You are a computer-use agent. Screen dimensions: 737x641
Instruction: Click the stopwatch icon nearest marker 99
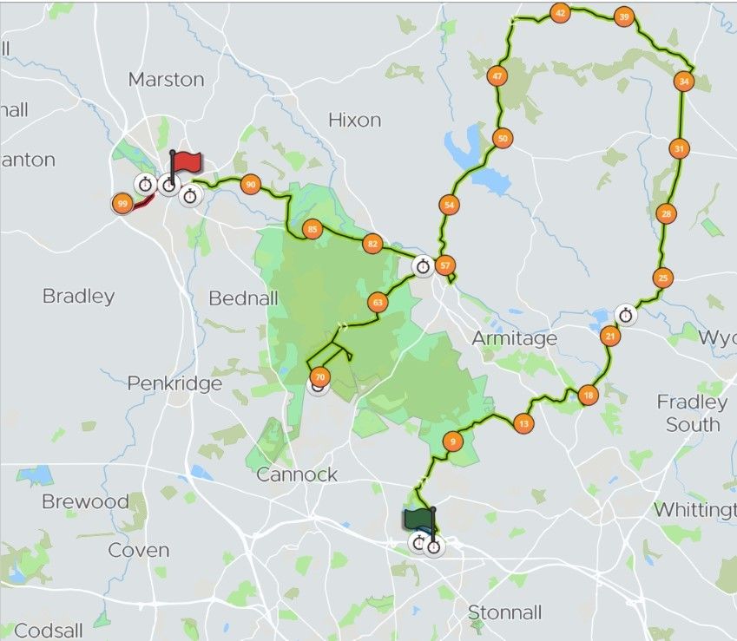(145, 184)
